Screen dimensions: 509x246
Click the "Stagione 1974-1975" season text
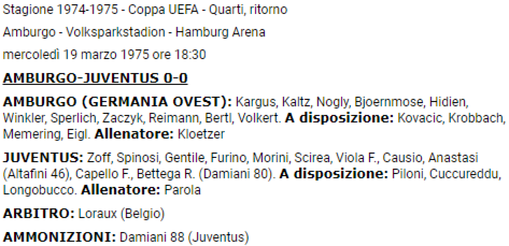(x=61, y=10)
